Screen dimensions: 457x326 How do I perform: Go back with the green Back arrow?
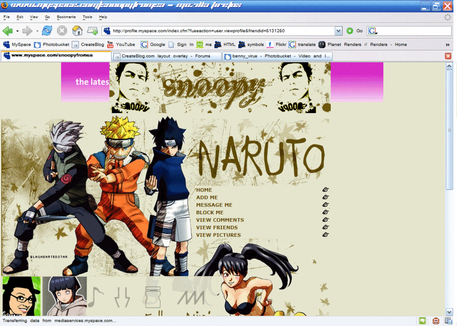tap(8, 31)
